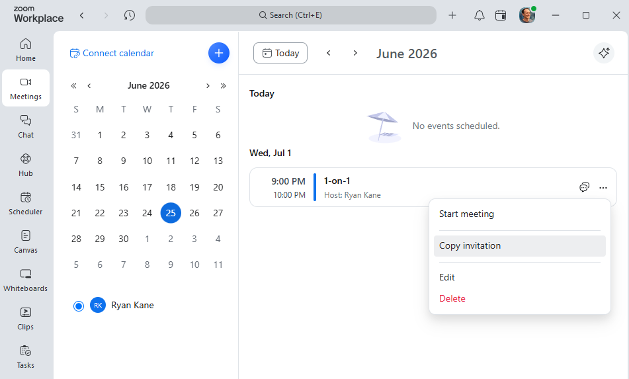Open the profile avatar menu
Screen dimensions: 629x379
527,15
